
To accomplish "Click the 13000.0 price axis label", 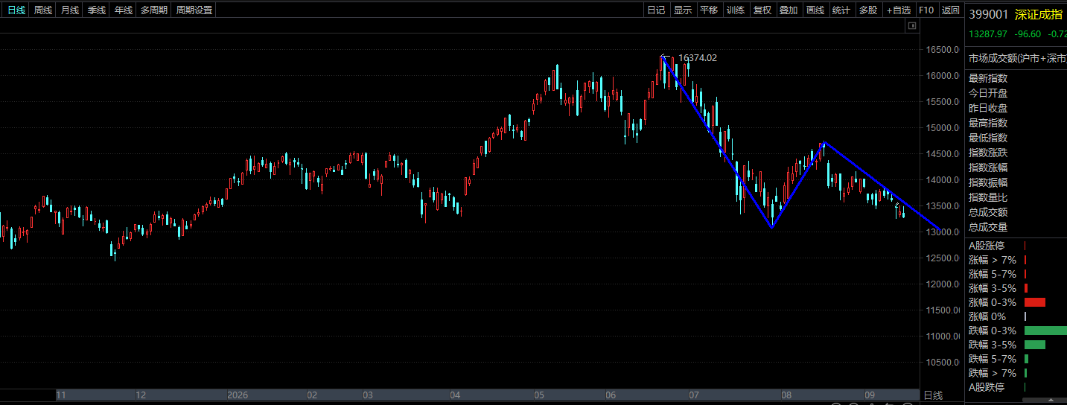I will pos(944,232).
